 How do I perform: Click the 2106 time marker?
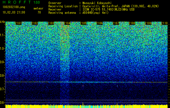99,23
